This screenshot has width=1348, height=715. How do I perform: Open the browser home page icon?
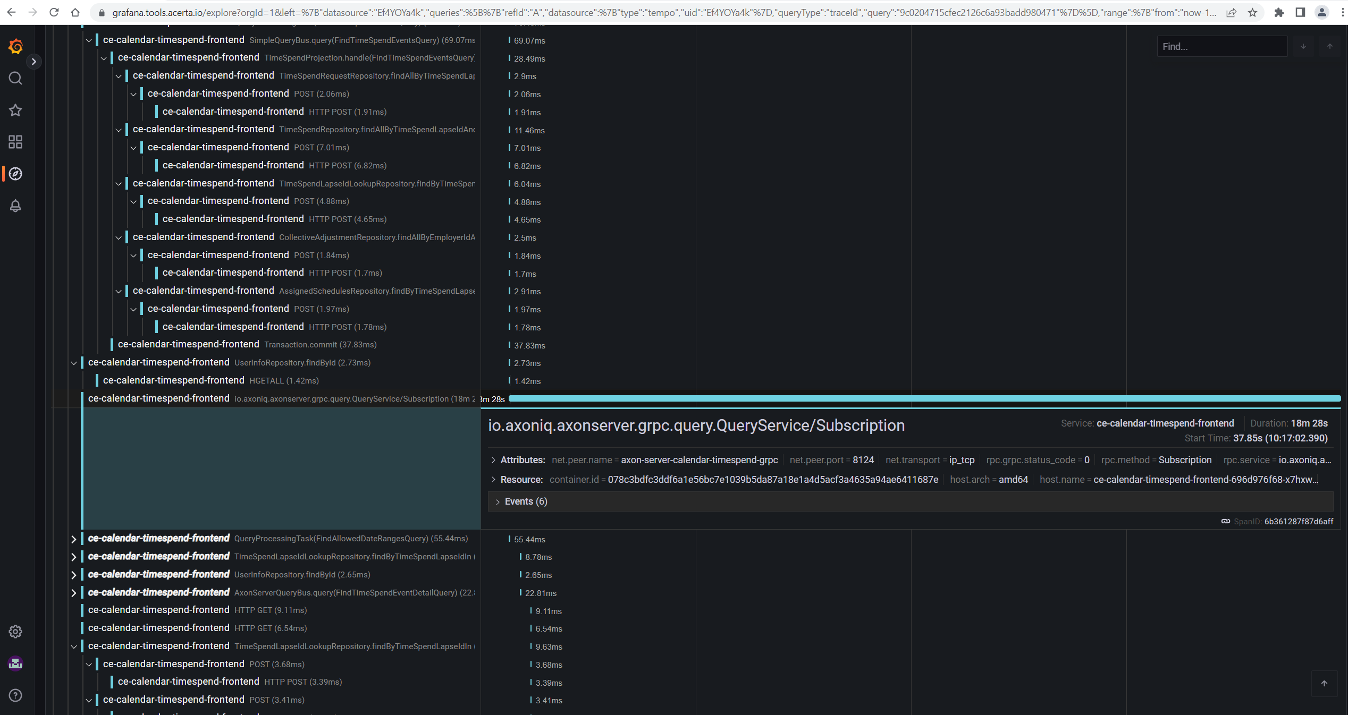75,12
